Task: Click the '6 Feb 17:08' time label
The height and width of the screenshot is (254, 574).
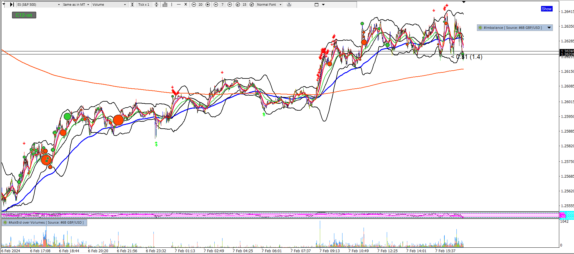Action: [x=40, y=251]
